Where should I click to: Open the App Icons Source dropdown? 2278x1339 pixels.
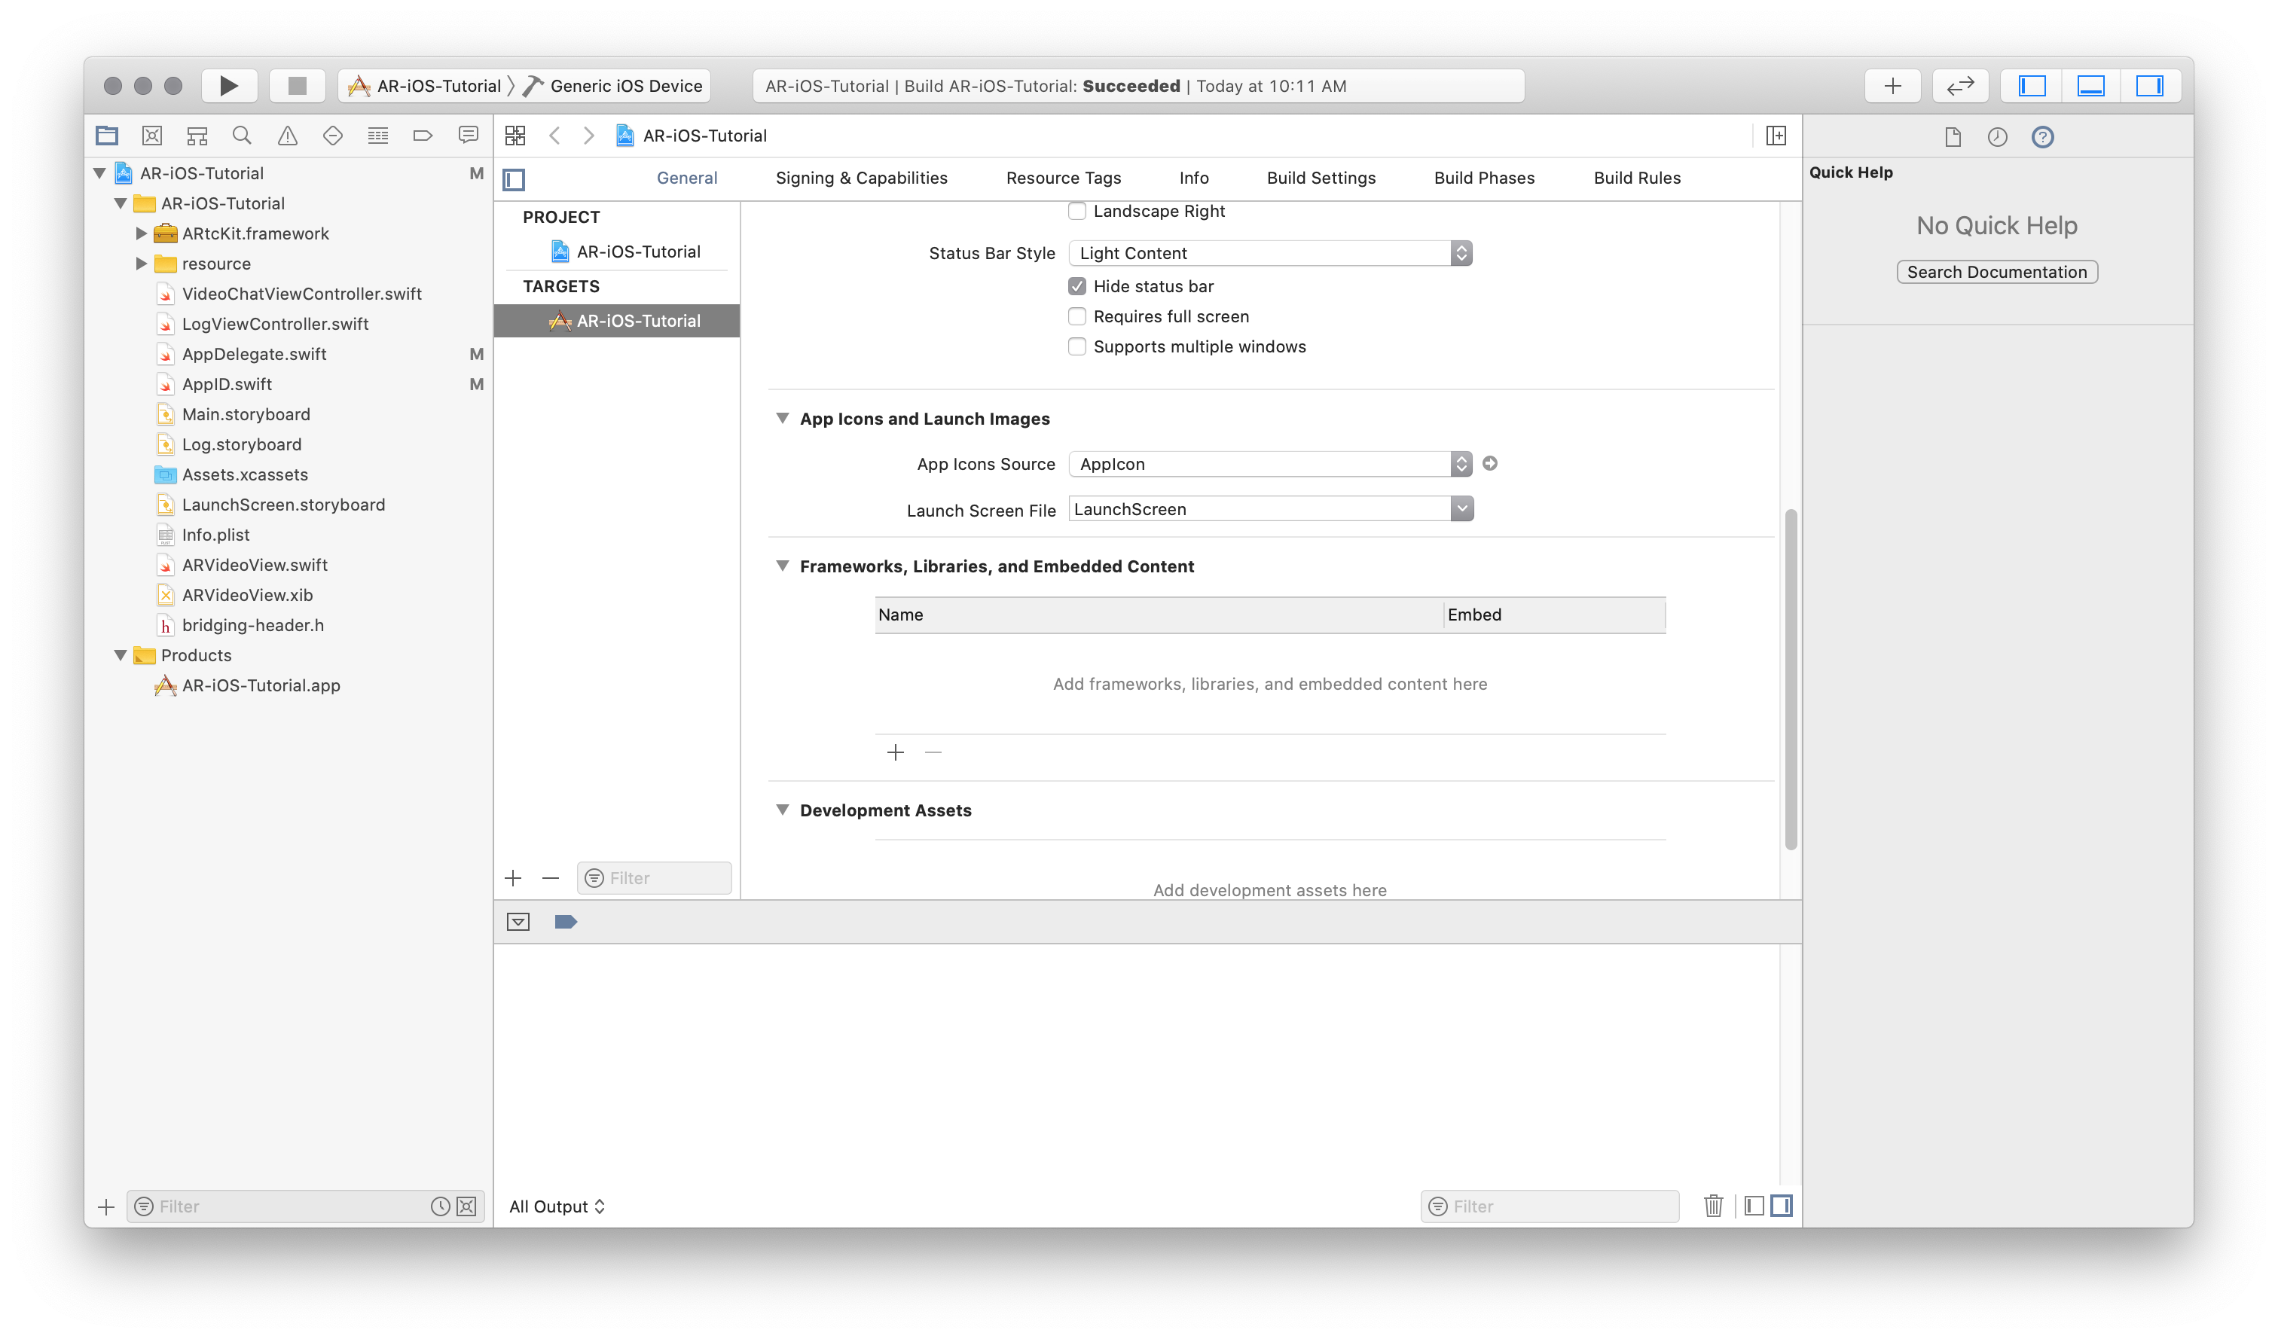click(1270, 463)
